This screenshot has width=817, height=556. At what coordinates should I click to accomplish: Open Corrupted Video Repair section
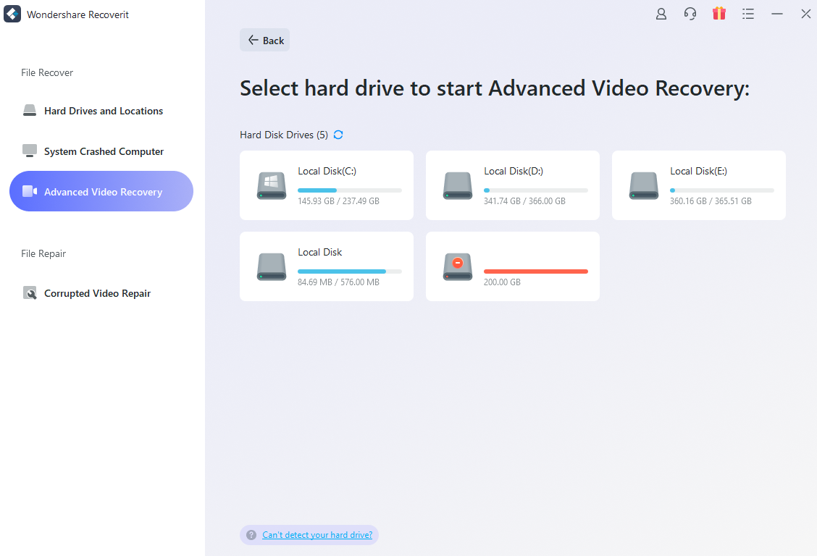(x=101, y=293)
